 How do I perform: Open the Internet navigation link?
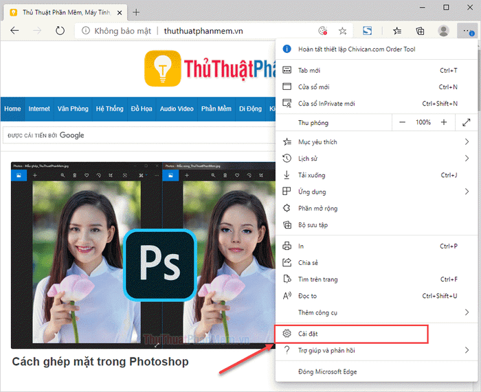(x=39, y=108)
